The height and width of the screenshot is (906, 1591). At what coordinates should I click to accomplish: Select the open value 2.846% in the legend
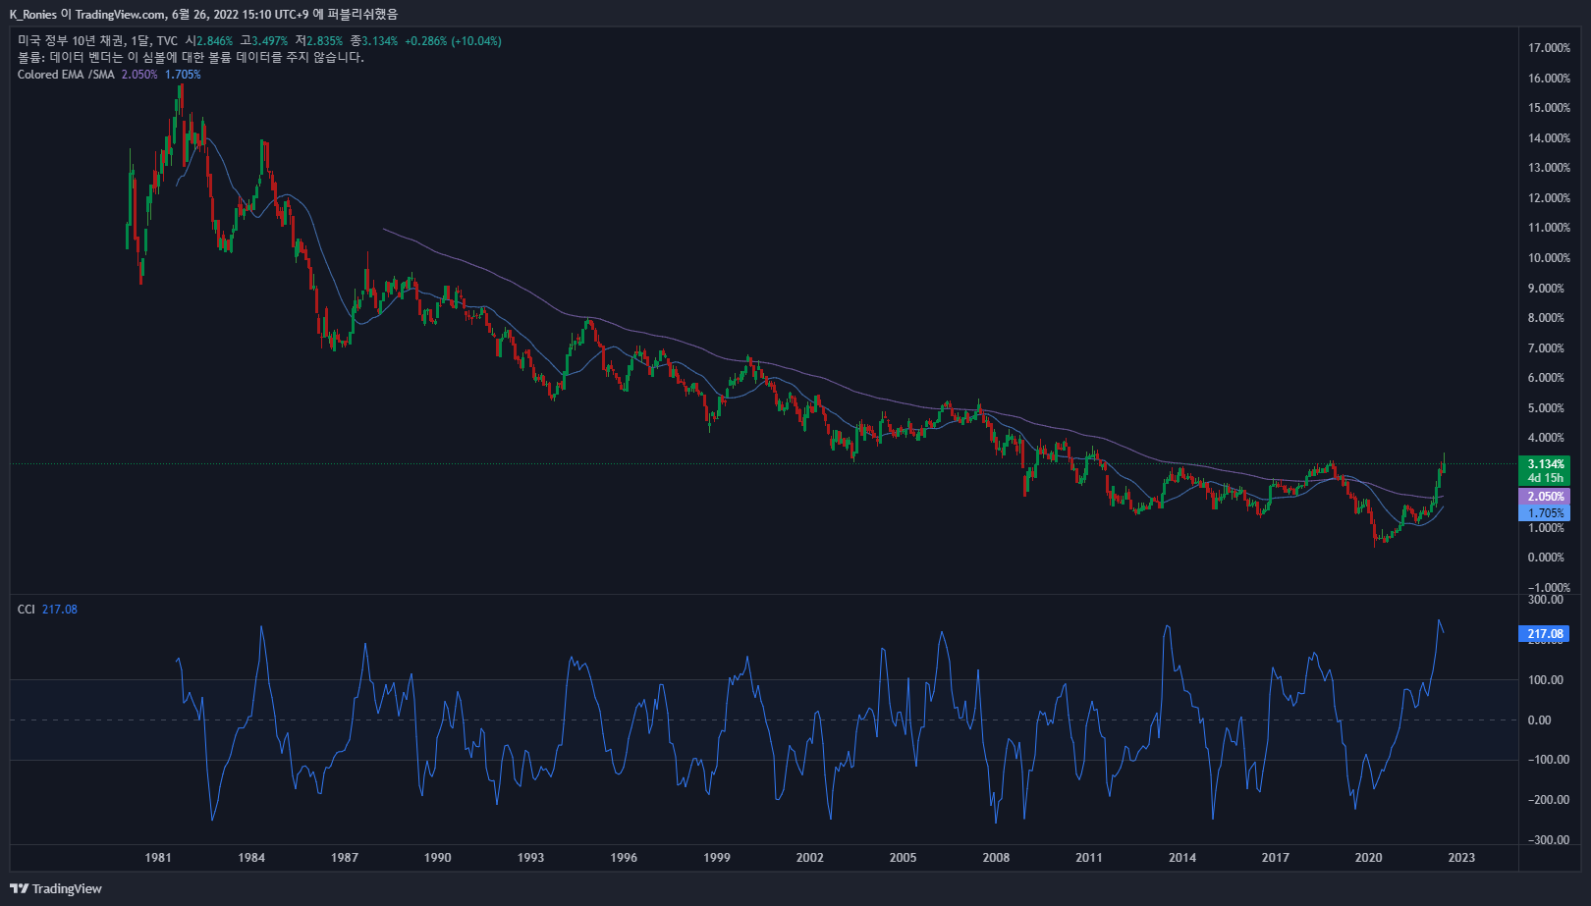pyautogui.click(x=215, y=41)
